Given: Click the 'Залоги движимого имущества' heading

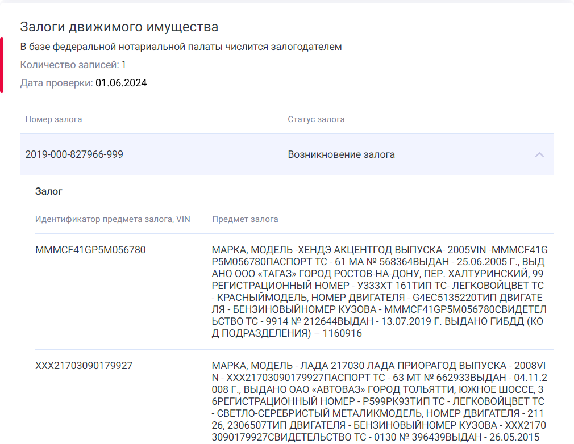Looking at the screenshot, I should point(119,27).
